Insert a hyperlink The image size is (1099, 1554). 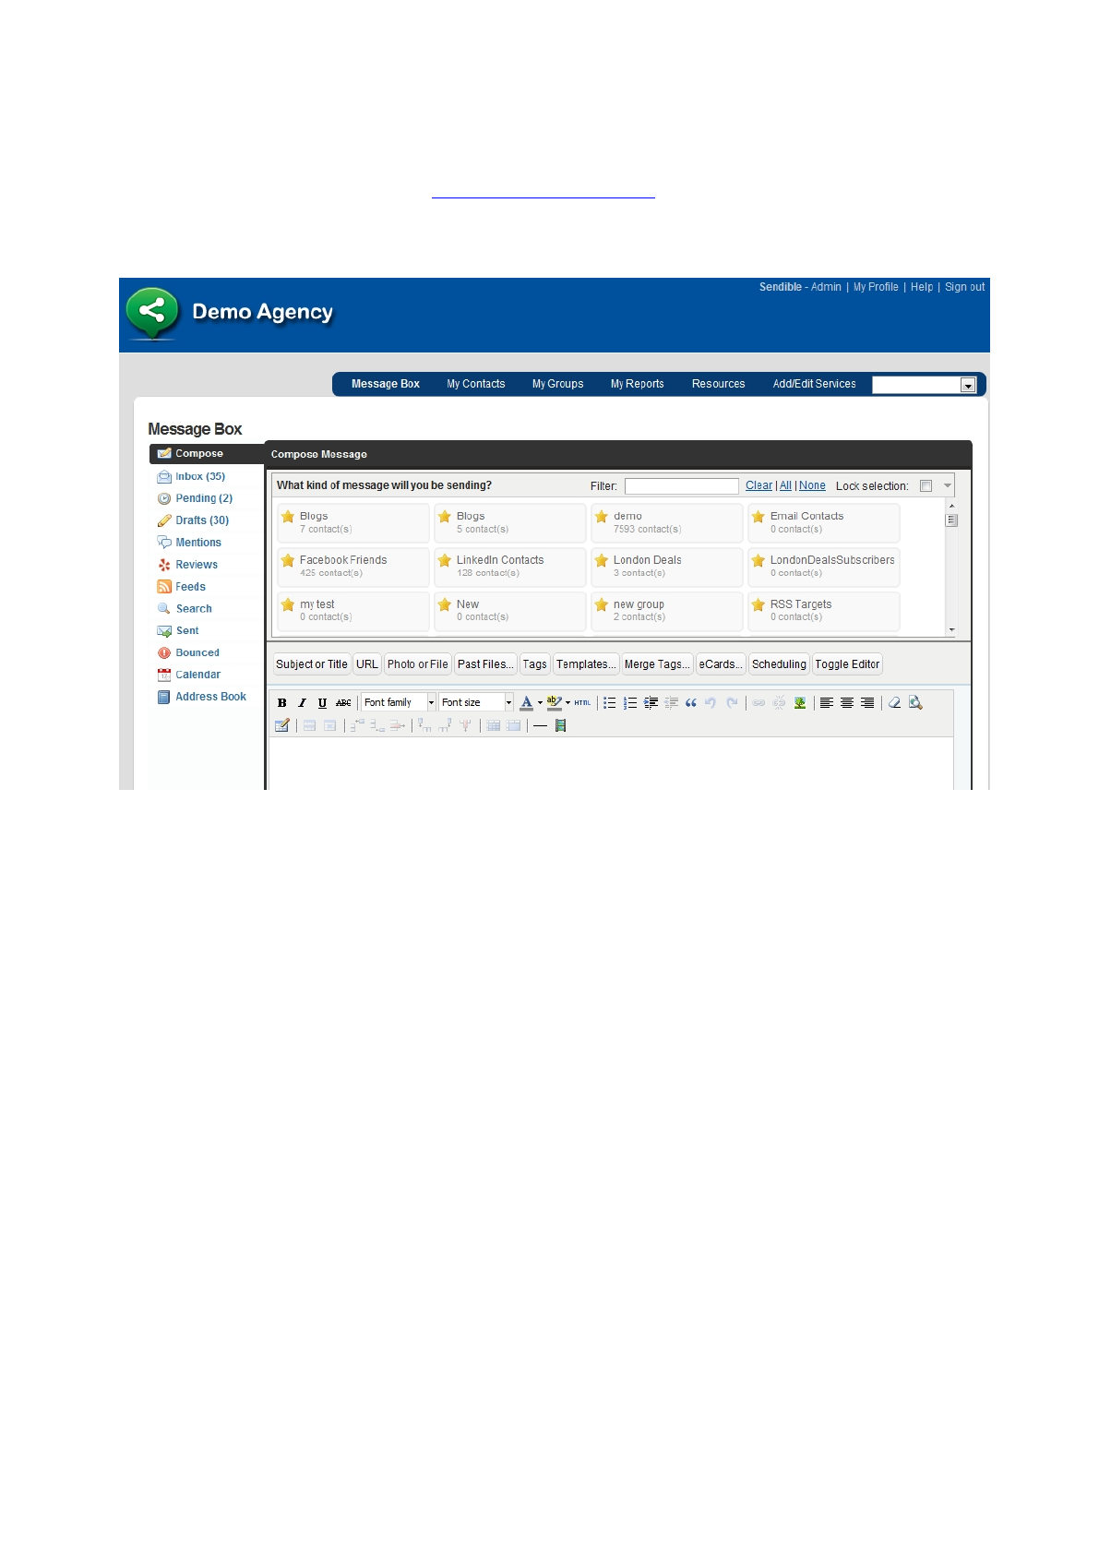tap(759, 703)
